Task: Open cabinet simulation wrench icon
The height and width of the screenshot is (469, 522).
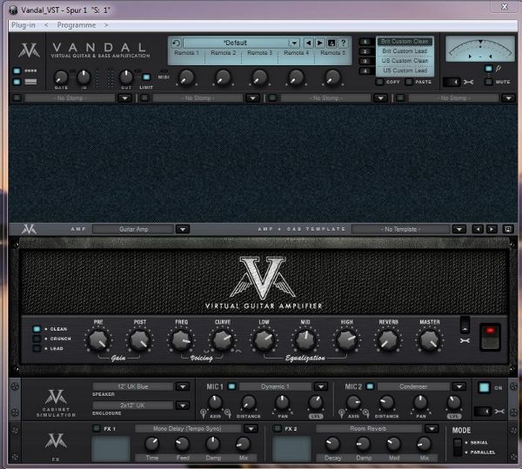Action: [499, 412]
